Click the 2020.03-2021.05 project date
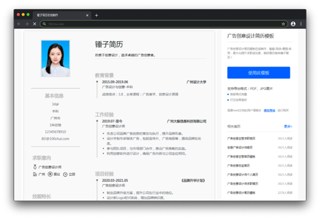This screenshot has height=219, width=320. click(115, 180)
